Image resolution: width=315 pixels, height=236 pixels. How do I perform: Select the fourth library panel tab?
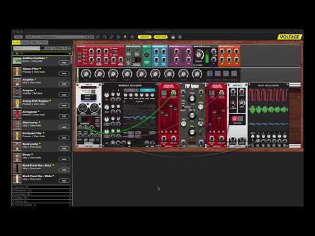point(43,43)
